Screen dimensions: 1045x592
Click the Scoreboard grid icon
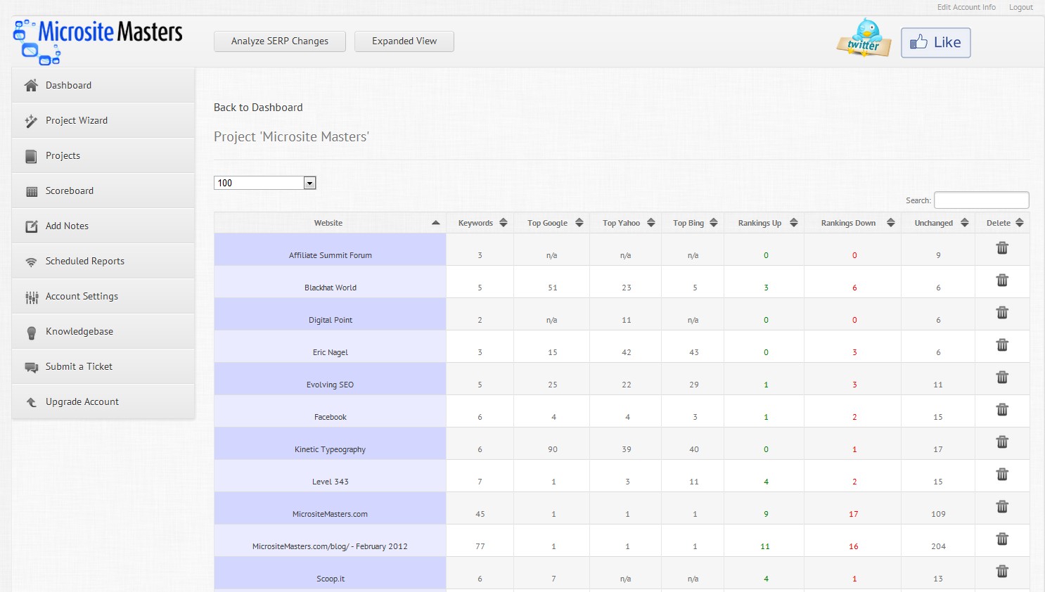pos(31,191)
